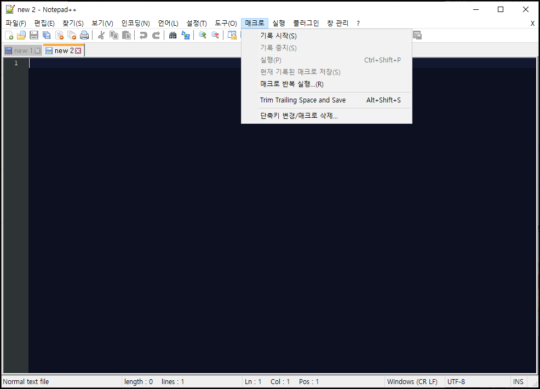Image resolution: width=540 pixels, height=389 pixels.
Task: Open the ? help menu
Action: click(x=358, y=23)
